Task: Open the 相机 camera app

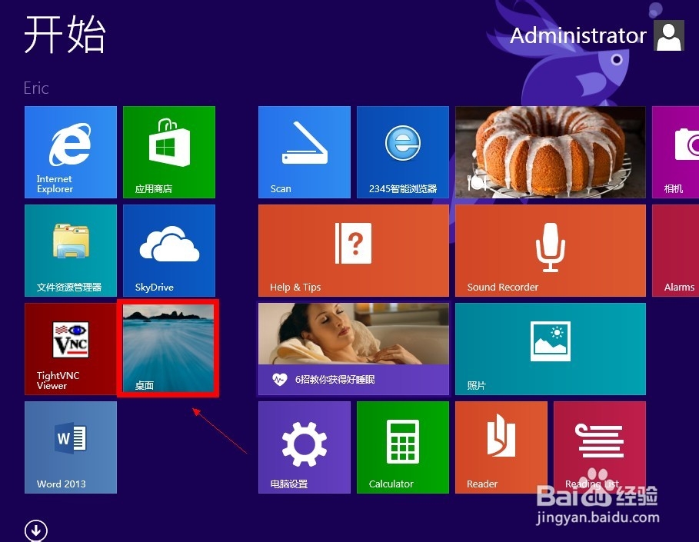Action: tap(677, 151)
